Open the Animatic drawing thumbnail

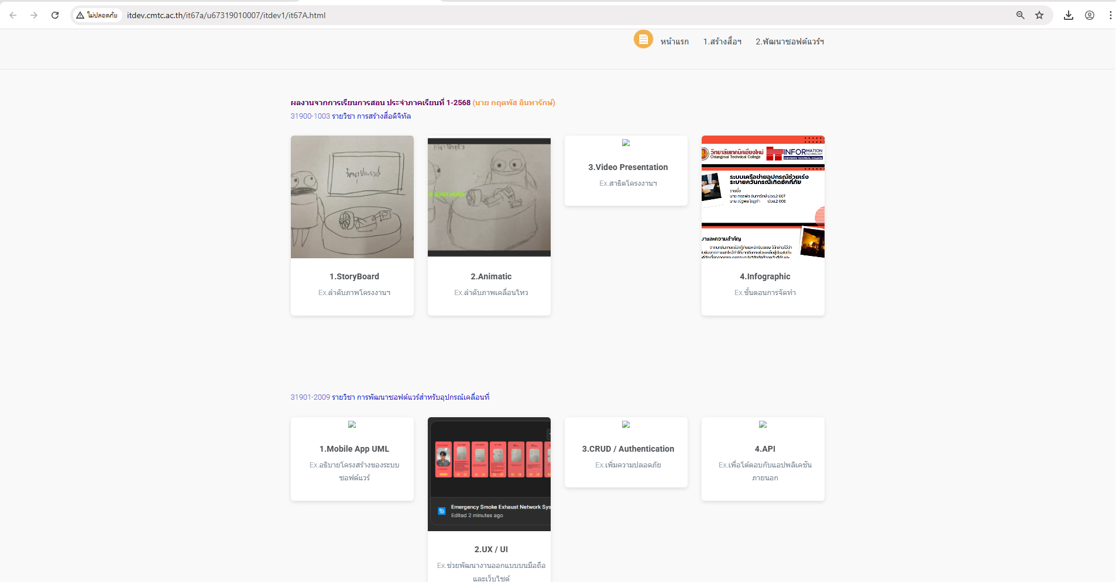[489, 197]
